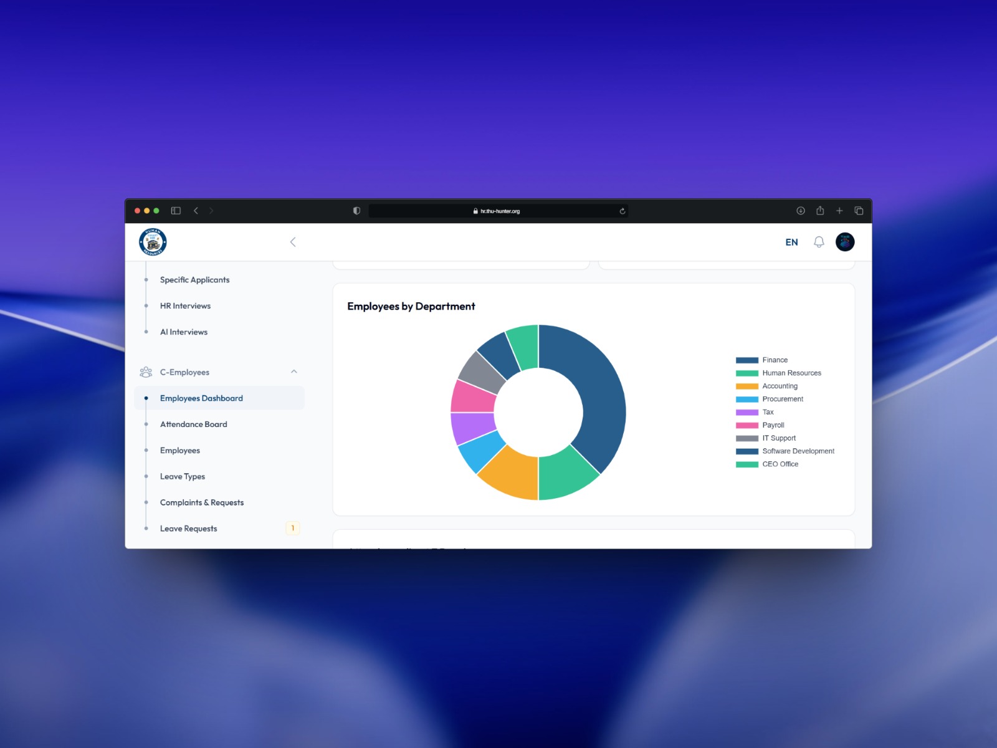The width and height of the screenshot is (997, 748).
Task: Open HR Interviews in sidebar
Action: click(x=185, y=306)
